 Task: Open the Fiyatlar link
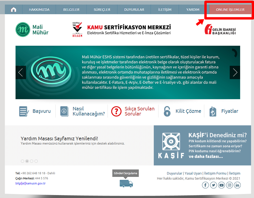coord(230,111)
